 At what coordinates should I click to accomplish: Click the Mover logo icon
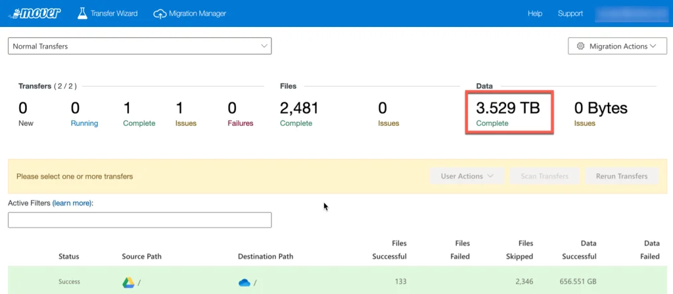(34, 13)
